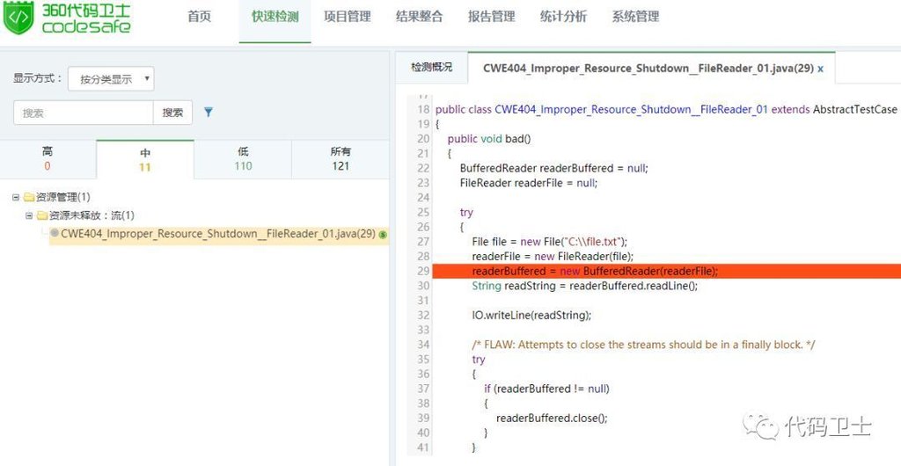901x466 pixels.
Task: Collapse the 资源未释放：流(1) tree node
Action: (29, 215)
